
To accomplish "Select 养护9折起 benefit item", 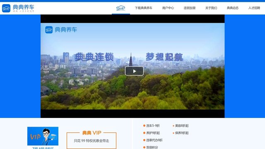I will 152,133.
